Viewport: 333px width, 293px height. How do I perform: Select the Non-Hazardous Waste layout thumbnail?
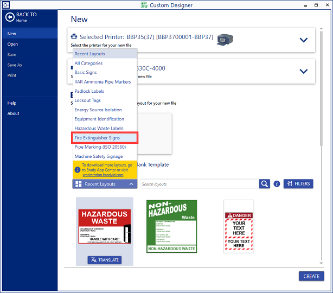click(171, 226)
